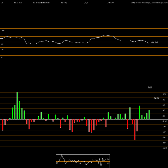Click the RSI axis 30 level label
Screen dimensions: 168x168
pyautogui.click(x=2, y=49)
